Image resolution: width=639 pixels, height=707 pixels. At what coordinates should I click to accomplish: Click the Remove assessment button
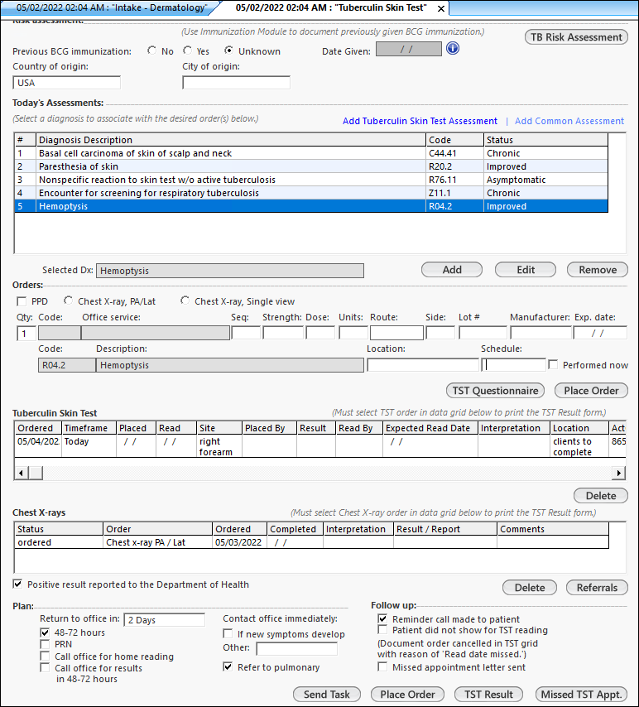click(x=598, y=270)
